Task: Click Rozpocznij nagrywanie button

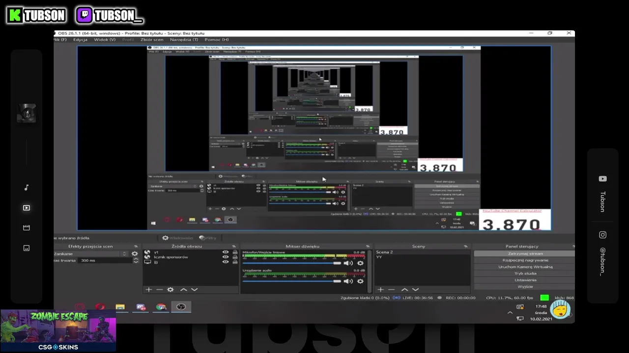Action: (x=525, y=260)
